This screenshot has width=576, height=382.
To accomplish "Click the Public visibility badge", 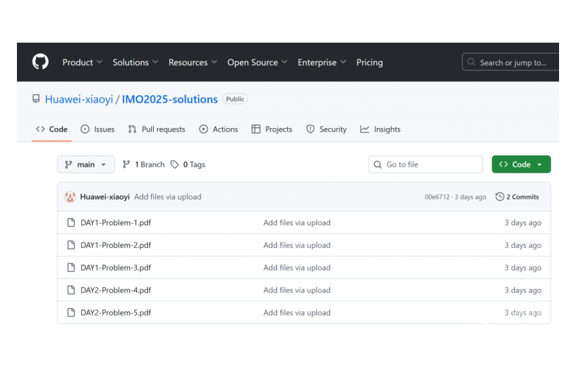I will coord(234,99).
